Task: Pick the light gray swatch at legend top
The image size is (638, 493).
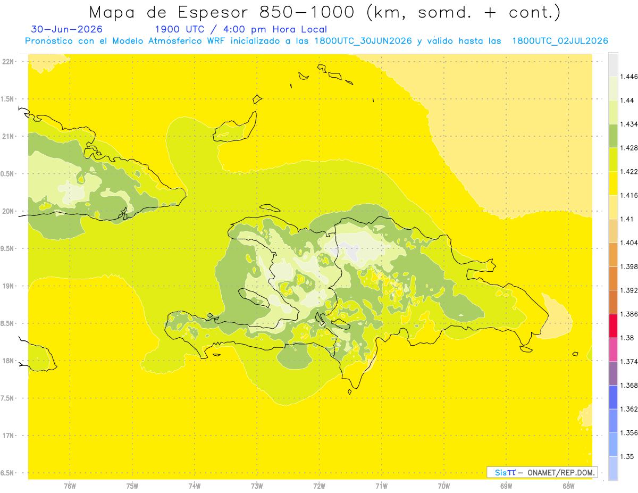Action: 612,64
